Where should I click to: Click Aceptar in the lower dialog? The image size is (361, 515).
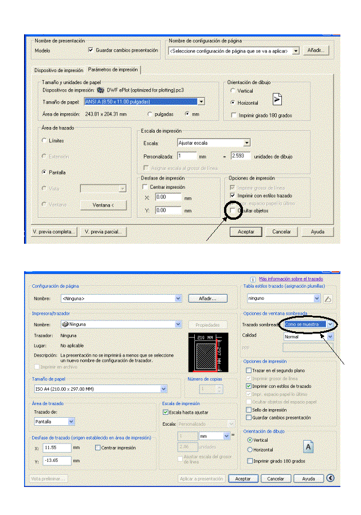click(243, 478)
